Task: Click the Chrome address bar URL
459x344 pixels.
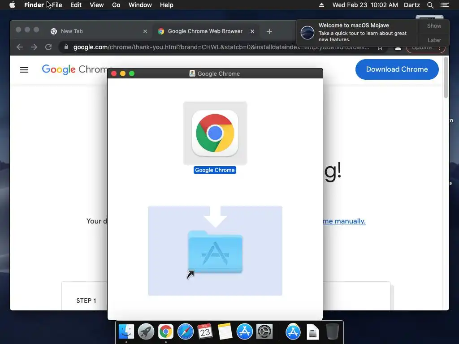Action: pos(221,47)
